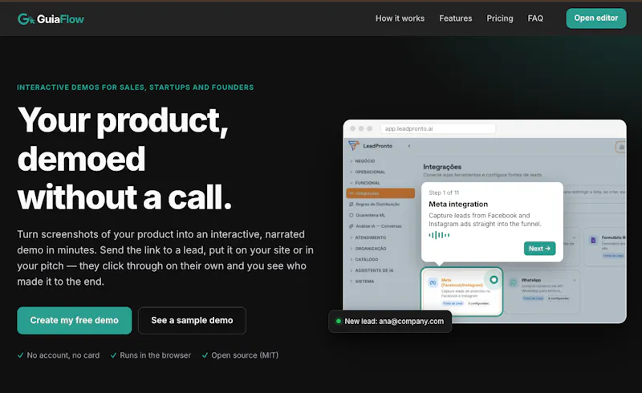The width and height of the screenshot is (642, 393).
Task: Click See a sample demo button
Action: [192, 321]
